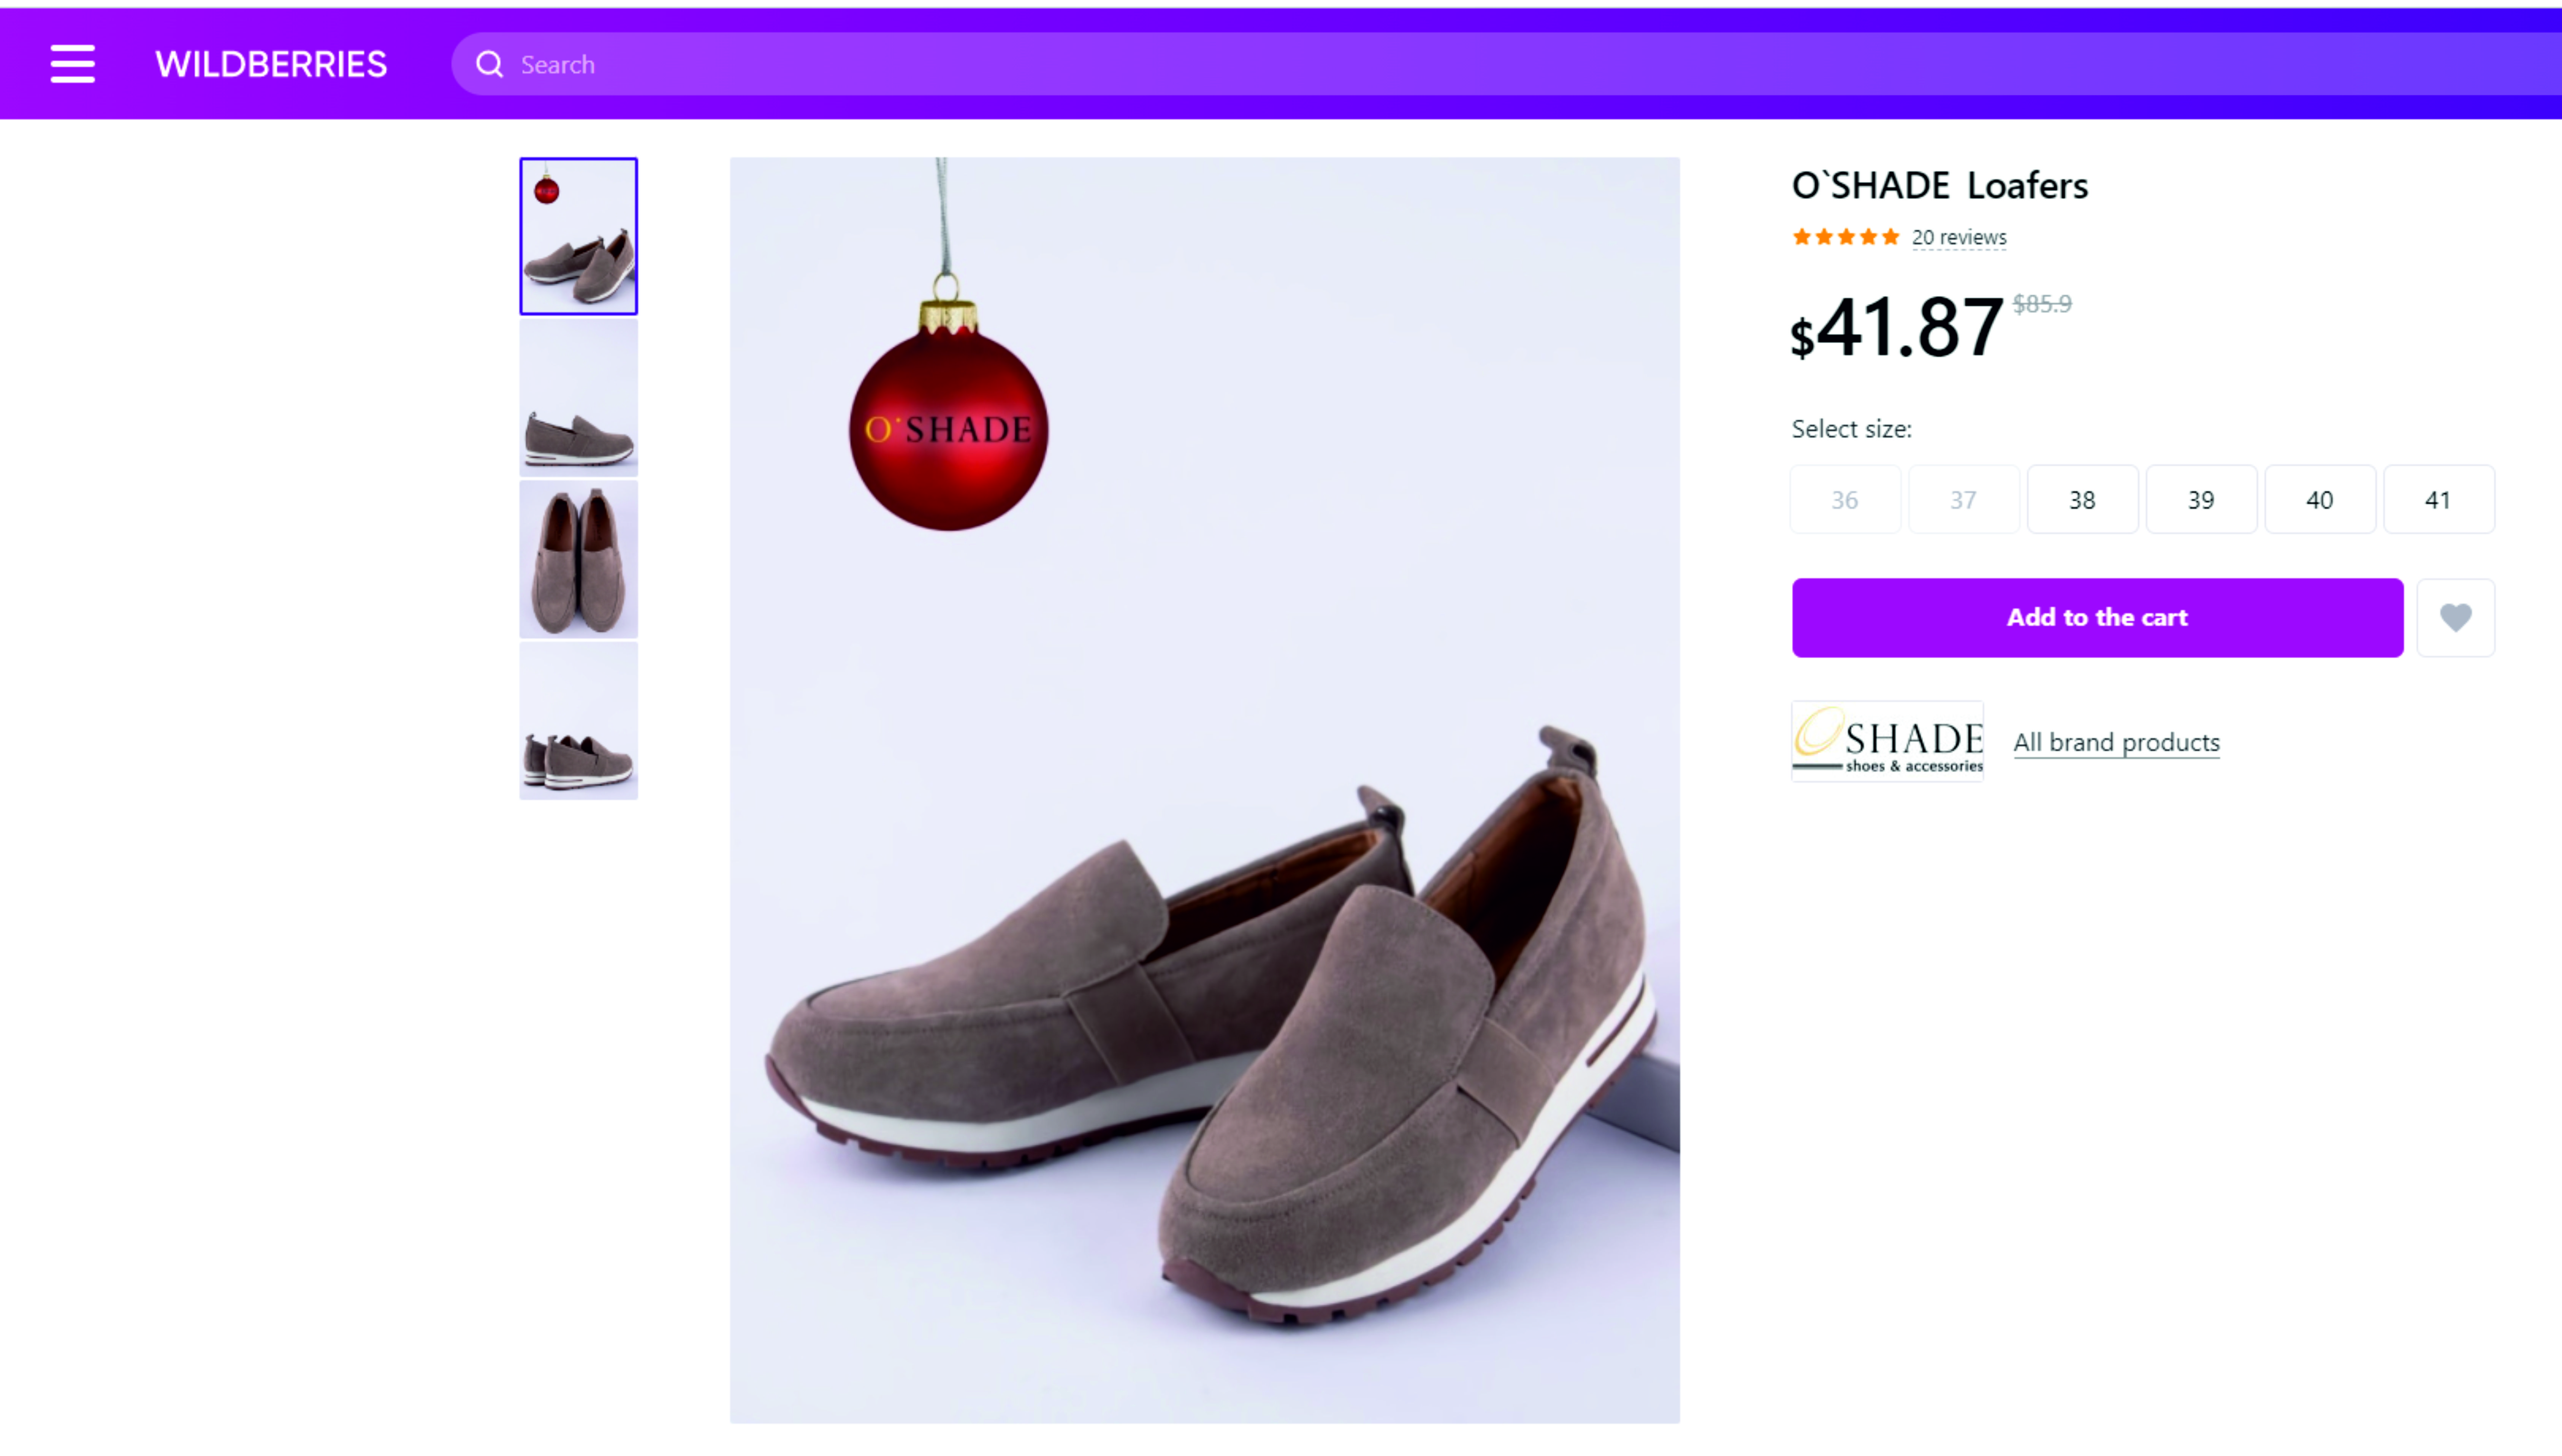2562x1456 pixels.
Task: Show the side-view loafer thumbnail
Action: pyautogui.click(x=578, y=398)
